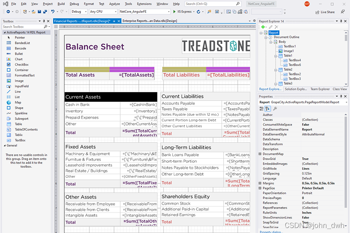350x233 pixels.
Task: Toggle auto-hide pin on Properties panel
Action: click(341, 96)
